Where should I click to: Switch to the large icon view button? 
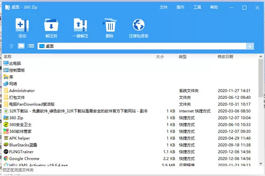21,46
